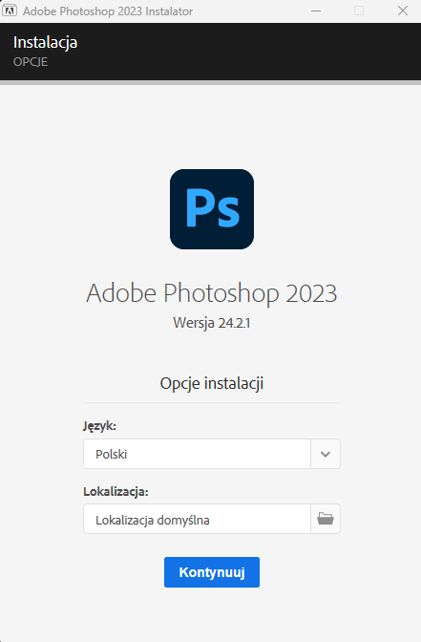The width and height of the screenshot is (421, 642).
Task: Select the Lokalizacja domyślna location field
Action: (x=197, y=519)
